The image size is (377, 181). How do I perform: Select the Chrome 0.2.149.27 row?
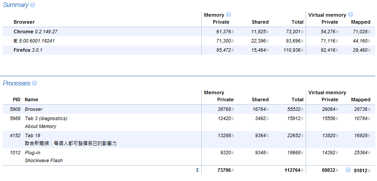coord(36,32)
